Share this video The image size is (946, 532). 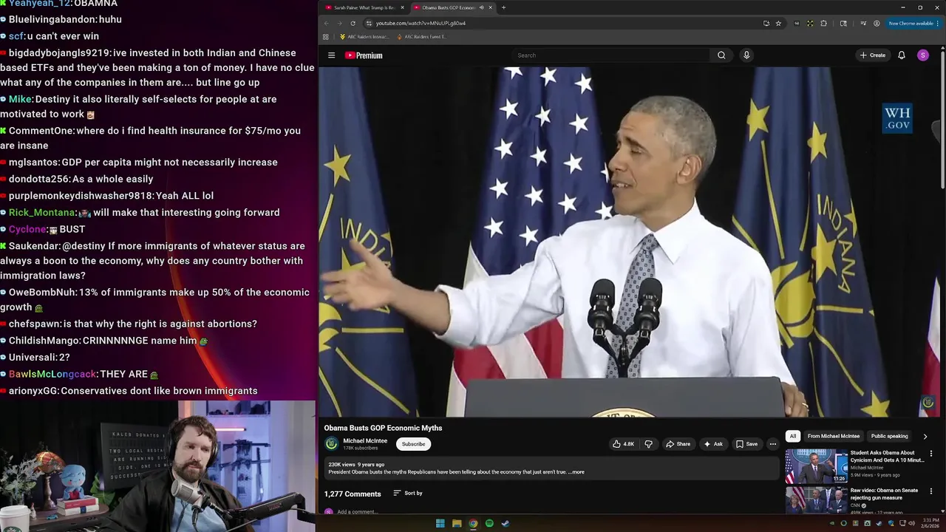tap(678, 444)
